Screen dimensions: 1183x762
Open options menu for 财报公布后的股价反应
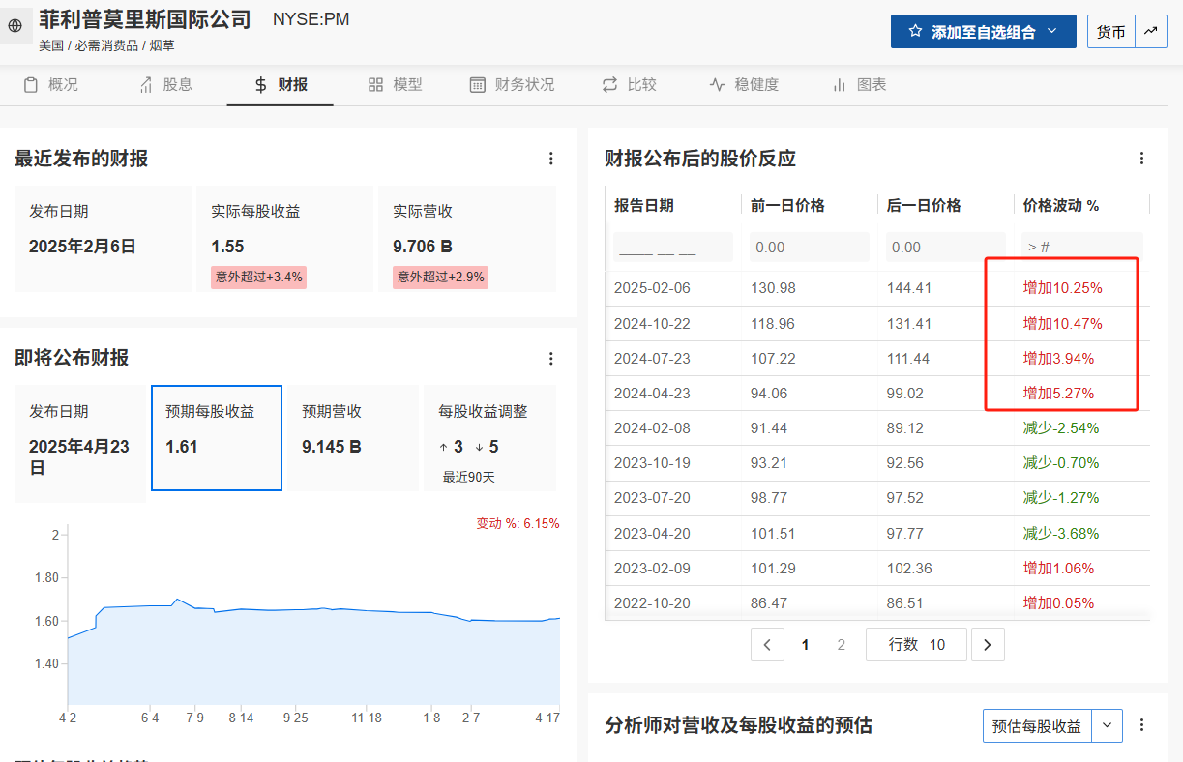pyautogui.click(x=1141, y=159)
